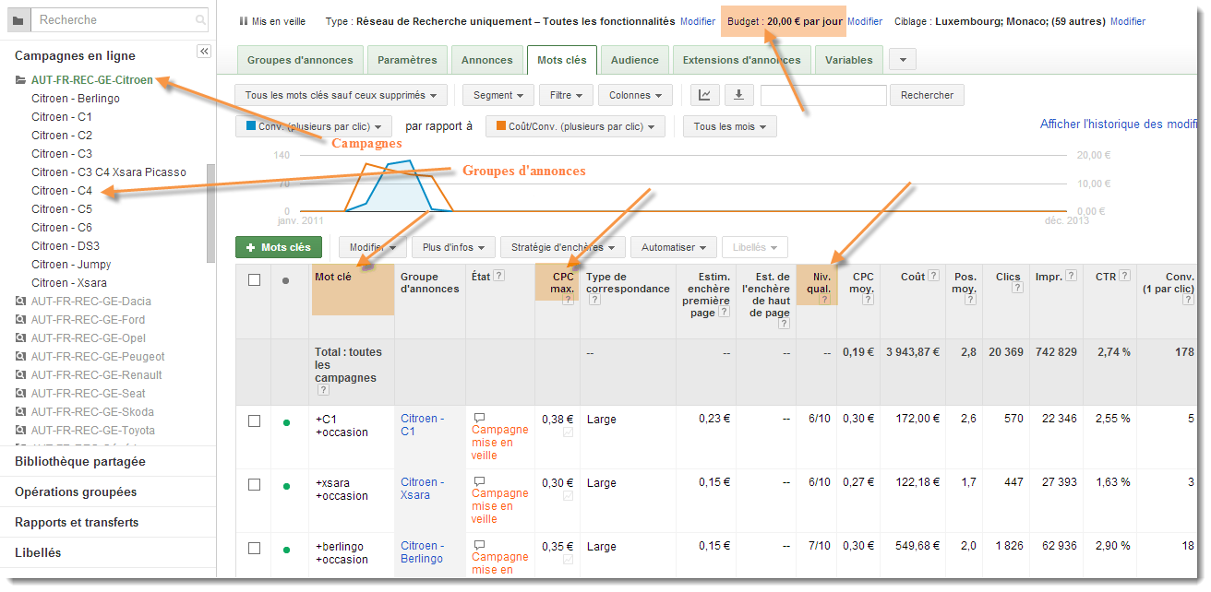
Task: Open help icon for Estim. enchère première page
Action: (x=724, y=312)
